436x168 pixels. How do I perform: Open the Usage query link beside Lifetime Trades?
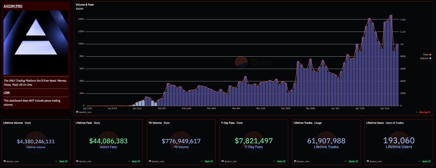[318, 123]
